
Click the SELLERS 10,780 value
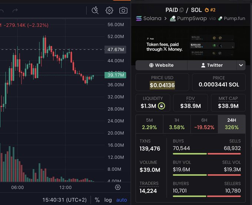[x=233, y=191]
